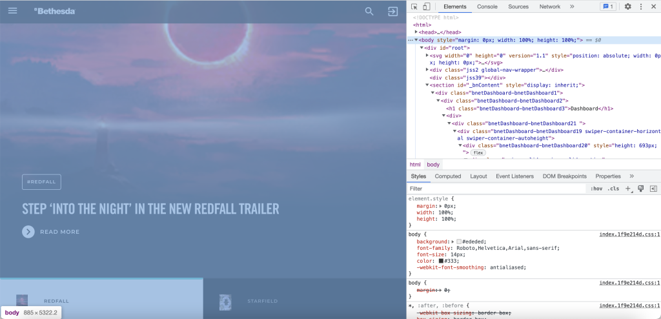Click the paint-roller rendering emulations icon
Screen dimensions: 661x319
[x=641, y=189]
